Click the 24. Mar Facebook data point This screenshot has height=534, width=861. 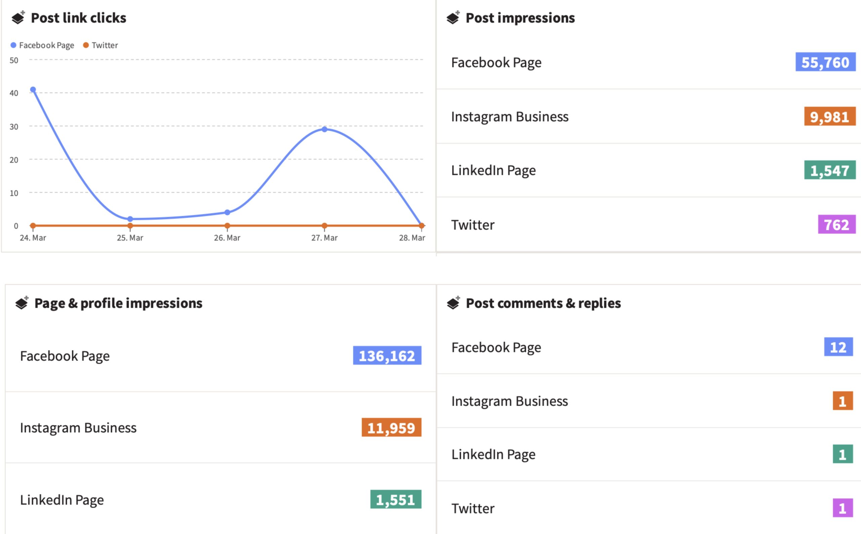click(x=33, y=90)
